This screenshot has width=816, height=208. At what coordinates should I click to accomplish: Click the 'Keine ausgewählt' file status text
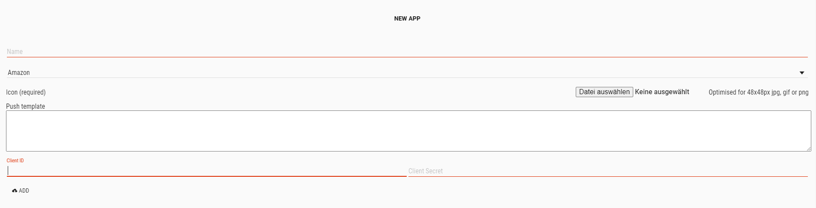(662, 92)
